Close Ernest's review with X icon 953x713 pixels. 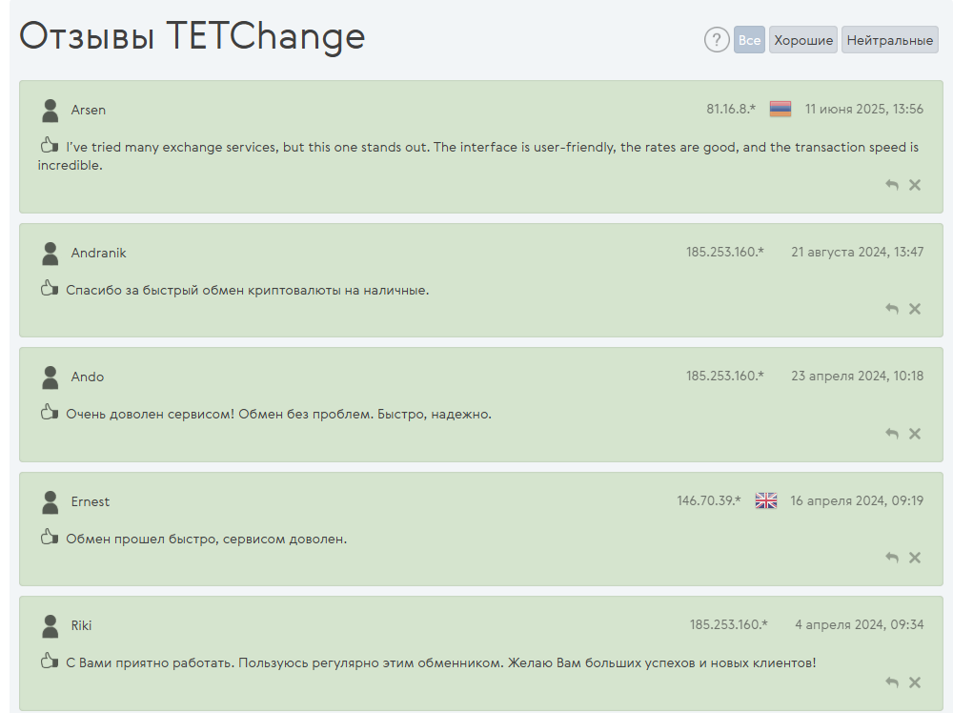pyautogui.click(x=915, y=558)
